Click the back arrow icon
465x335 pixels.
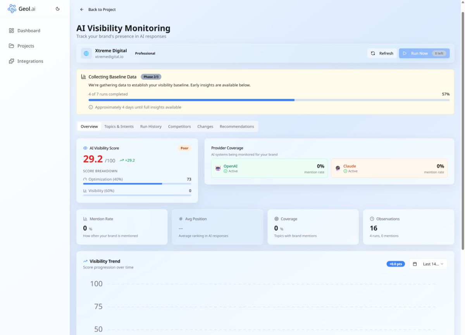point(82,10)
